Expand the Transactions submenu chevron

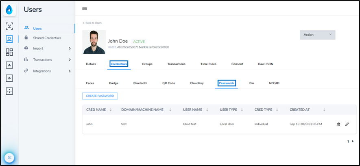(x=70, y=60)
